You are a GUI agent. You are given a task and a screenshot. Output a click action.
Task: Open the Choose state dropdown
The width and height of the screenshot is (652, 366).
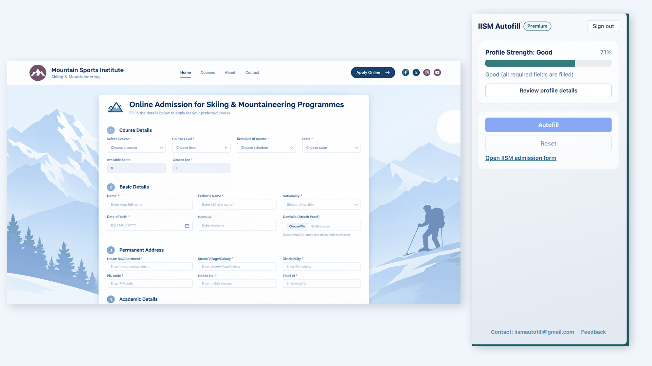(x=331, y=148)
